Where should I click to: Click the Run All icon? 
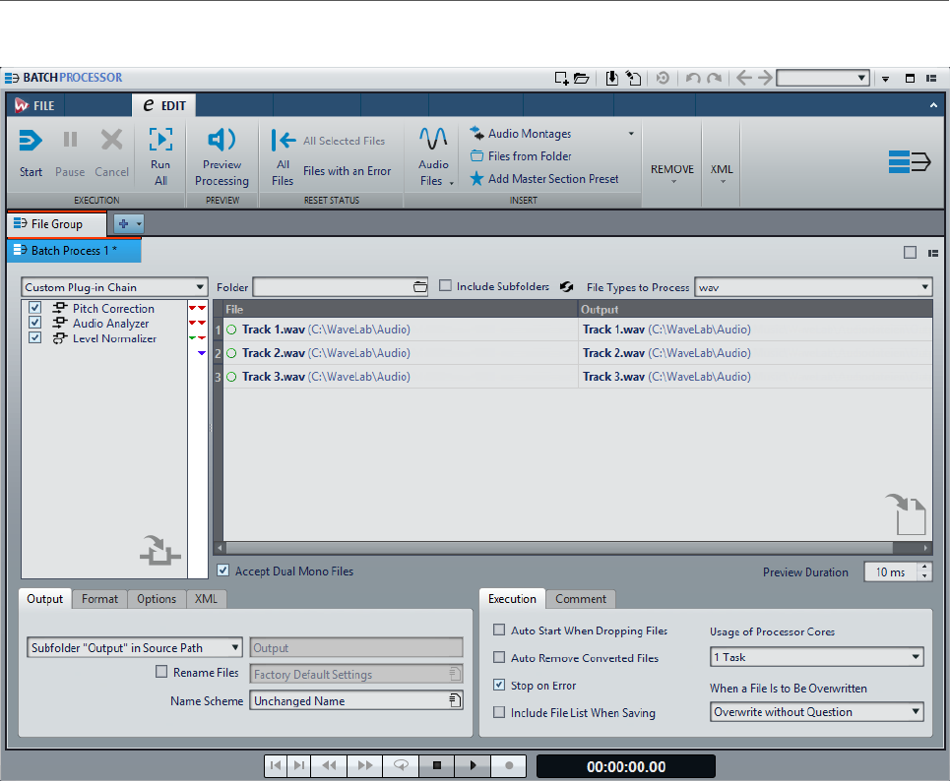point(160,140)
